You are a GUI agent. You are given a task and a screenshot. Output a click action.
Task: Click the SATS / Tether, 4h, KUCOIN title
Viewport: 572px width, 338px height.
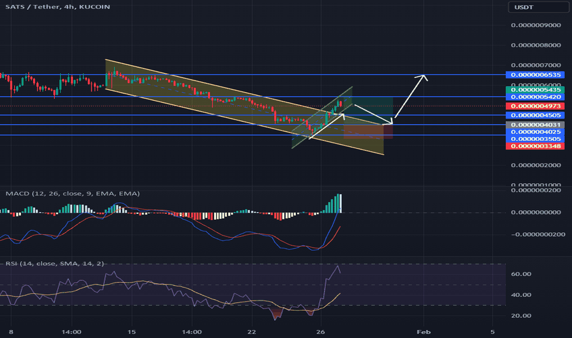pos(58,7)
